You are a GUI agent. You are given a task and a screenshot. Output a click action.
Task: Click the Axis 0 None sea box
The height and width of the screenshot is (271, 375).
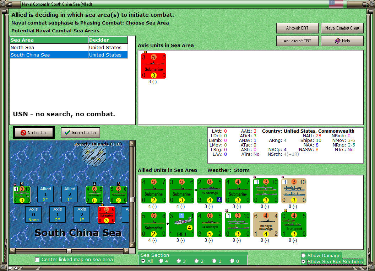(x=33, y=214)
